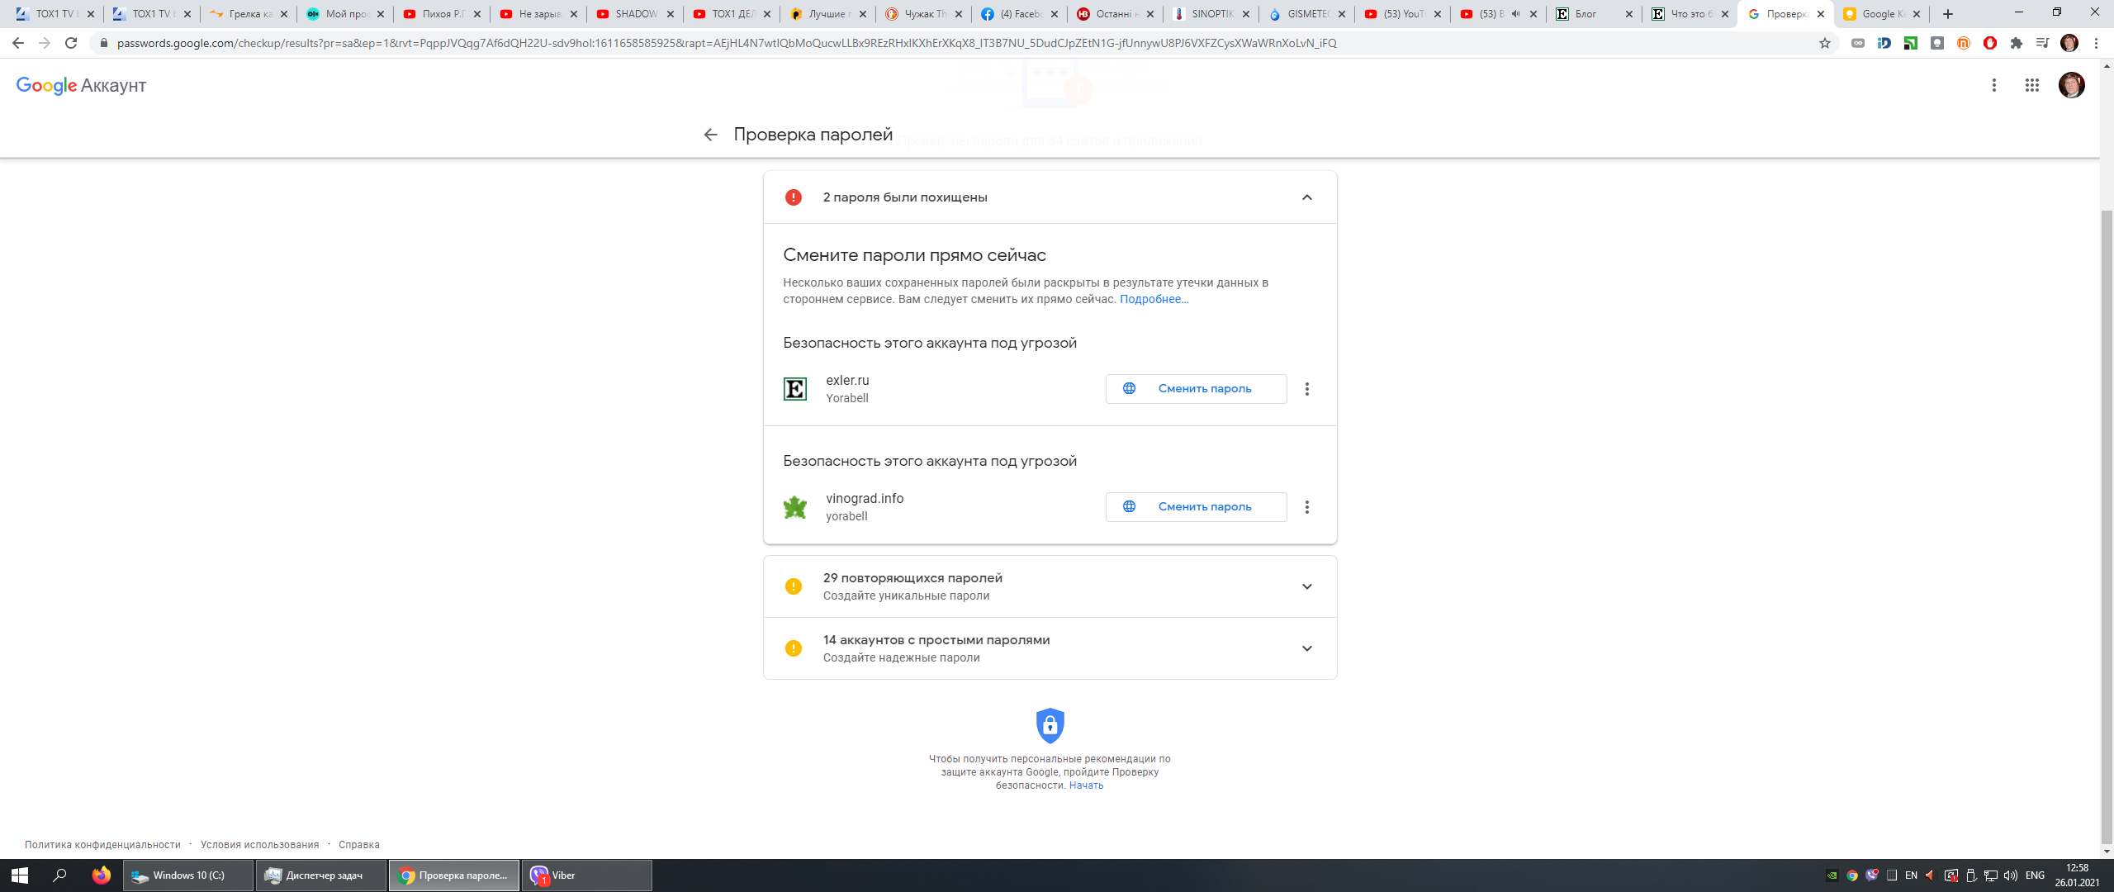This screenshot has height=892, width=2114.
Task: Click Сменить пароль for vinograd.info
Action: click(1196, 507)
